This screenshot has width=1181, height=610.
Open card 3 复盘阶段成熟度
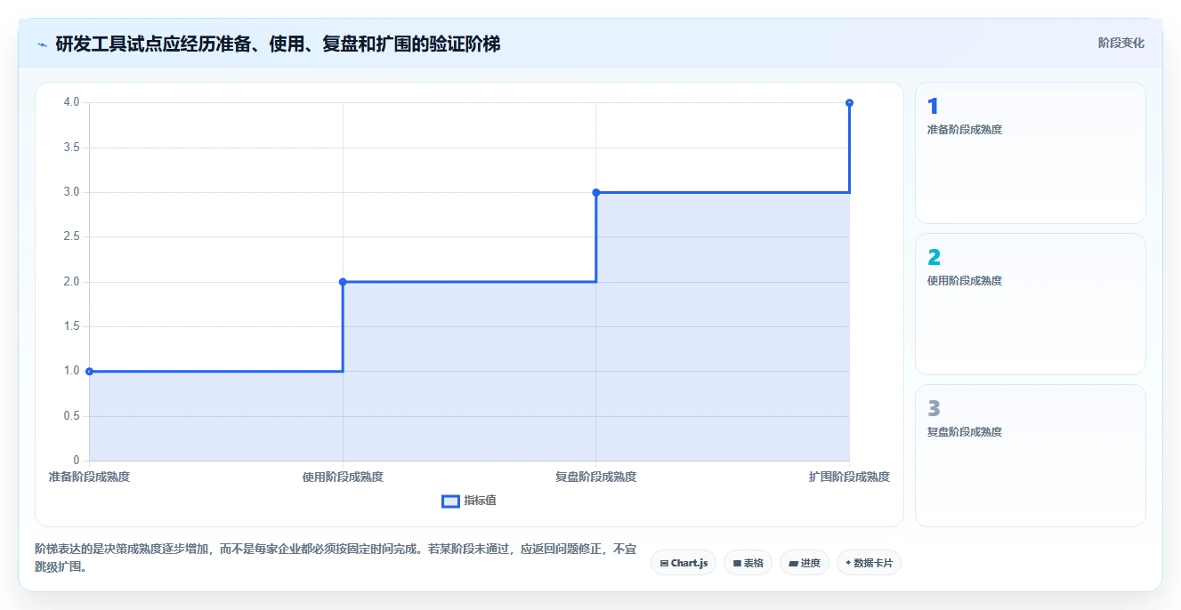[1031, 455]
